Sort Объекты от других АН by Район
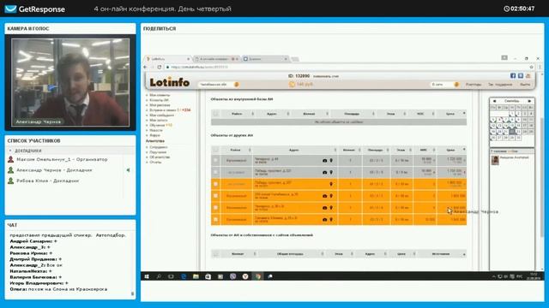This screenshot has width=549, height=308. [x=236, y=150]
